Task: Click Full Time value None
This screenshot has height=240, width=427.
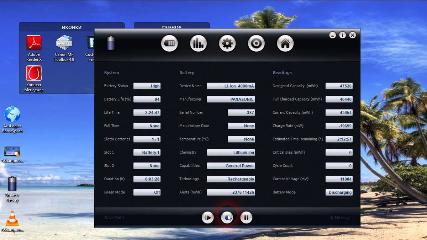Action: (x=147, y=126)
